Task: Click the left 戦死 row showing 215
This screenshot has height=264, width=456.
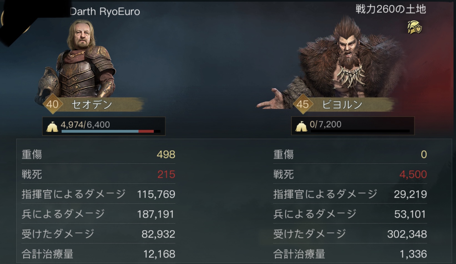Action: point(98,174)
